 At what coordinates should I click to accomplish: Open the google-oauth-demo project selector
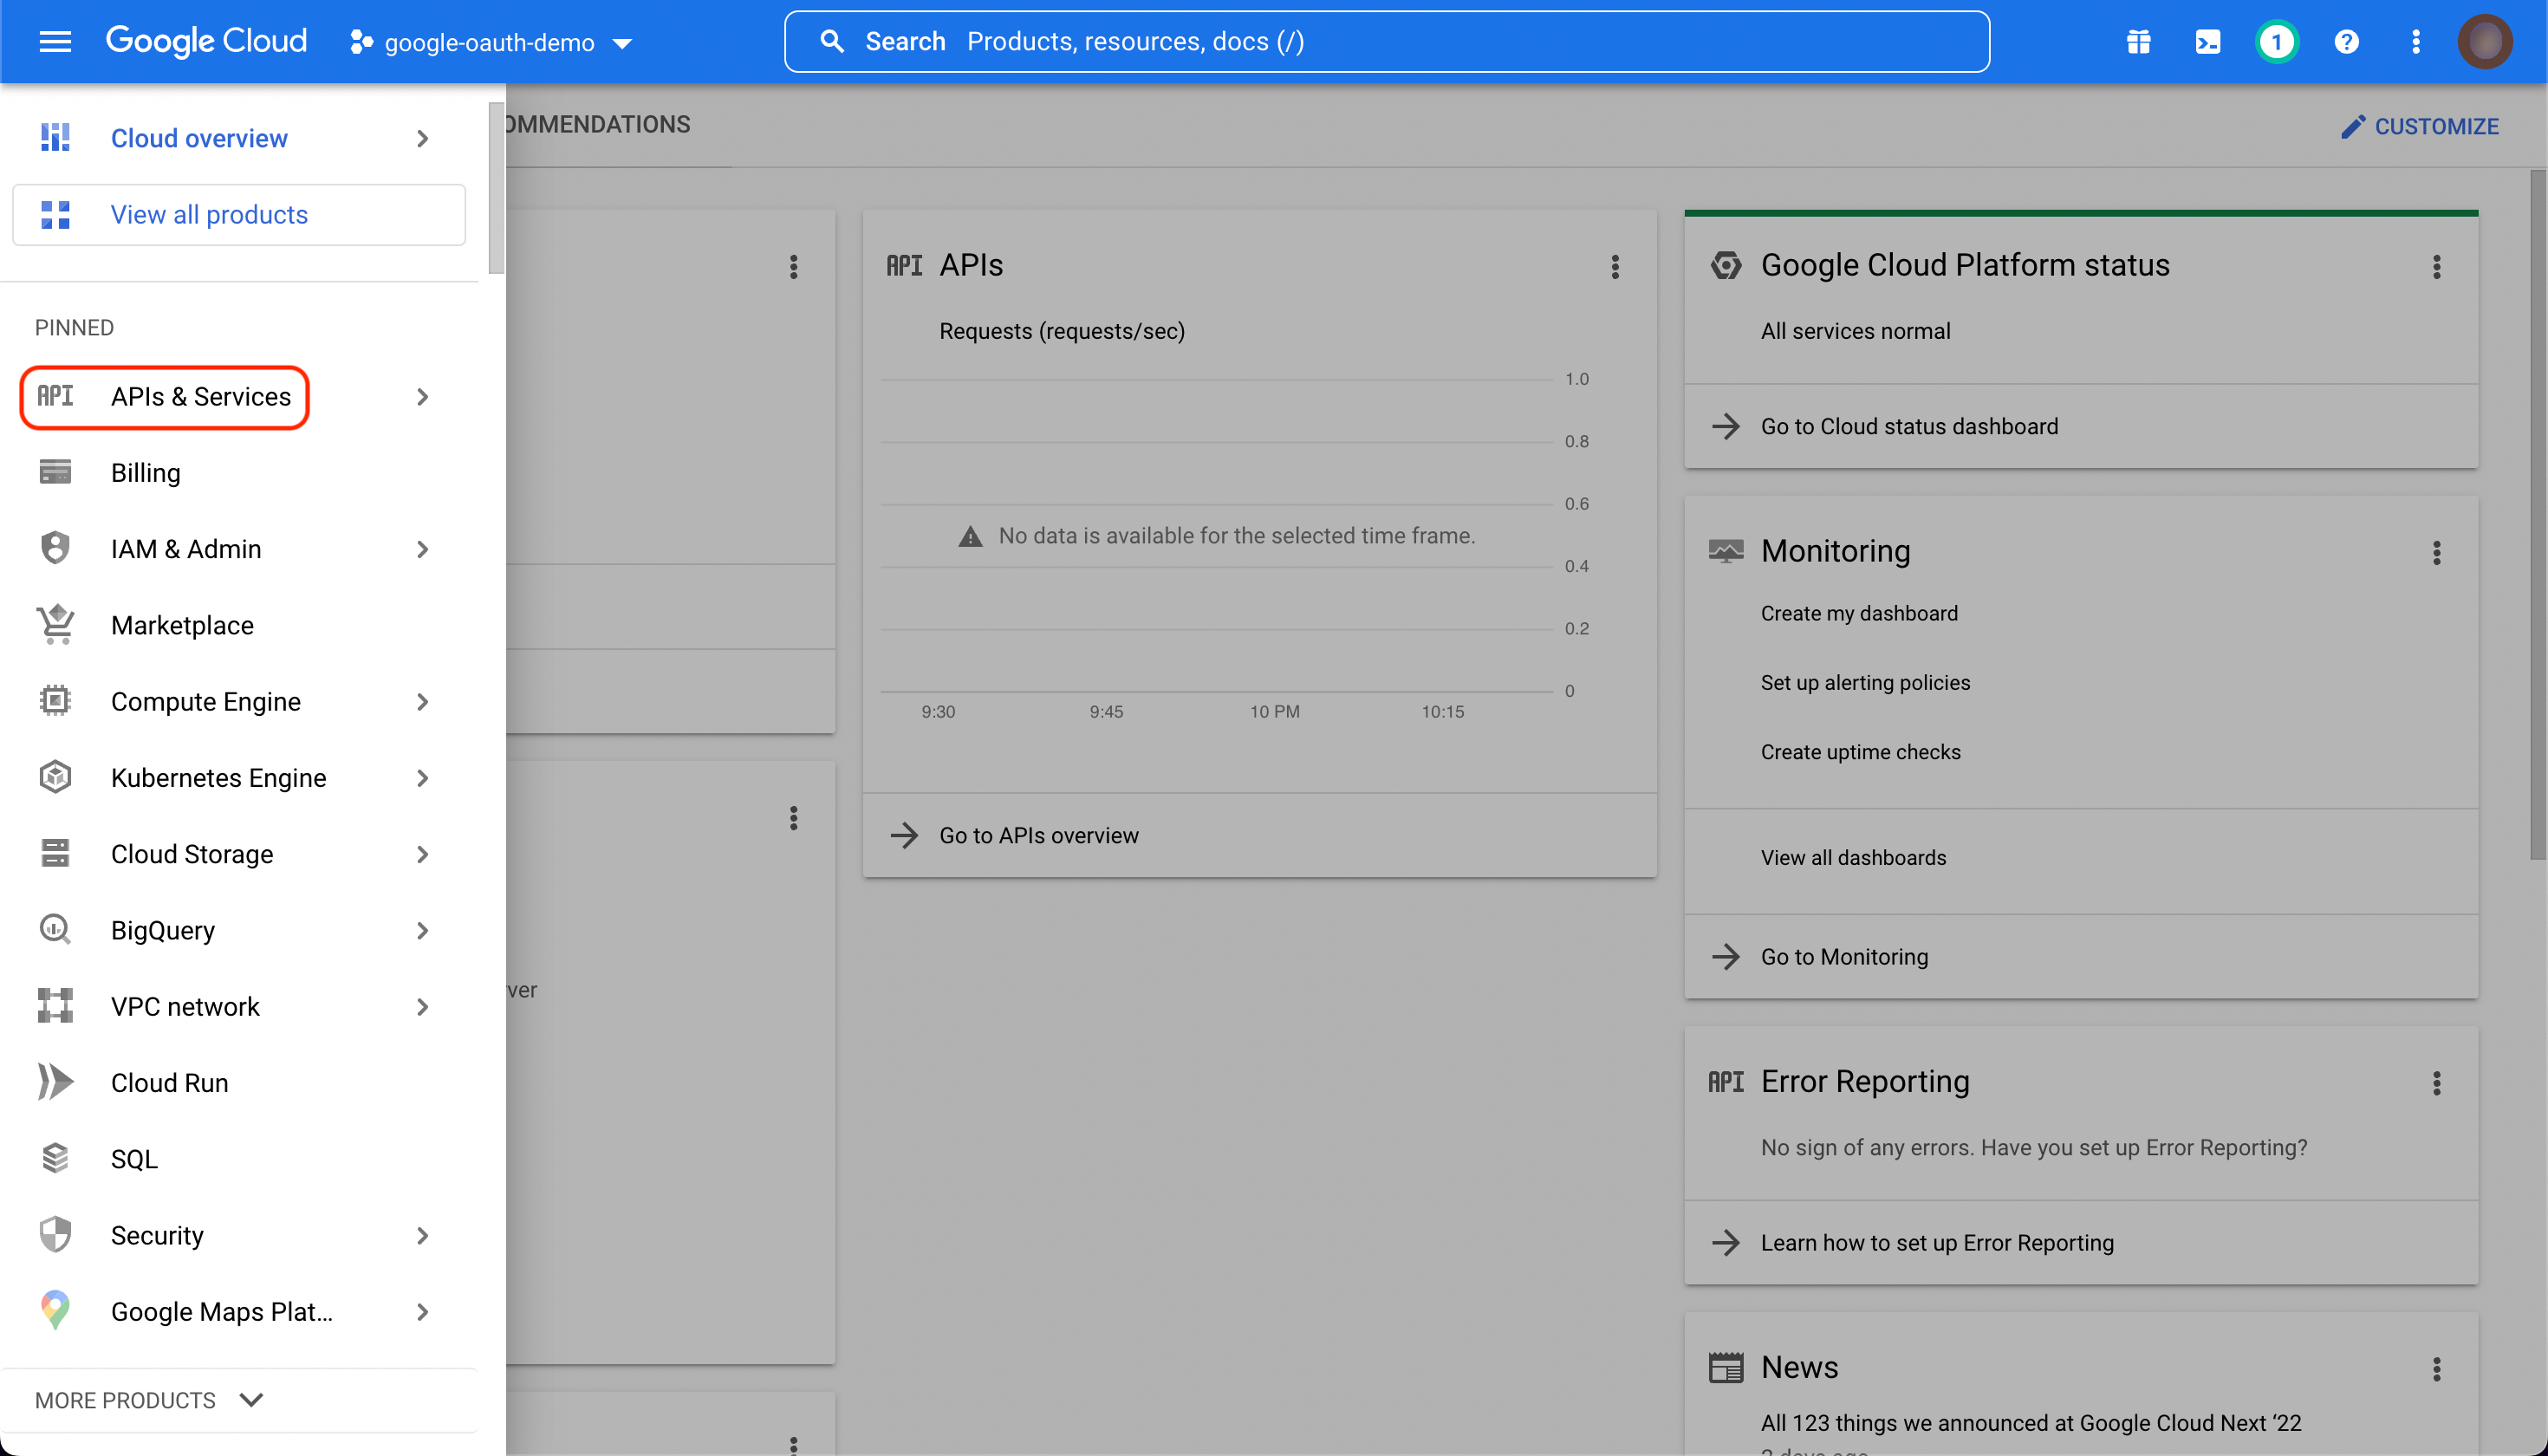point(490,42)
